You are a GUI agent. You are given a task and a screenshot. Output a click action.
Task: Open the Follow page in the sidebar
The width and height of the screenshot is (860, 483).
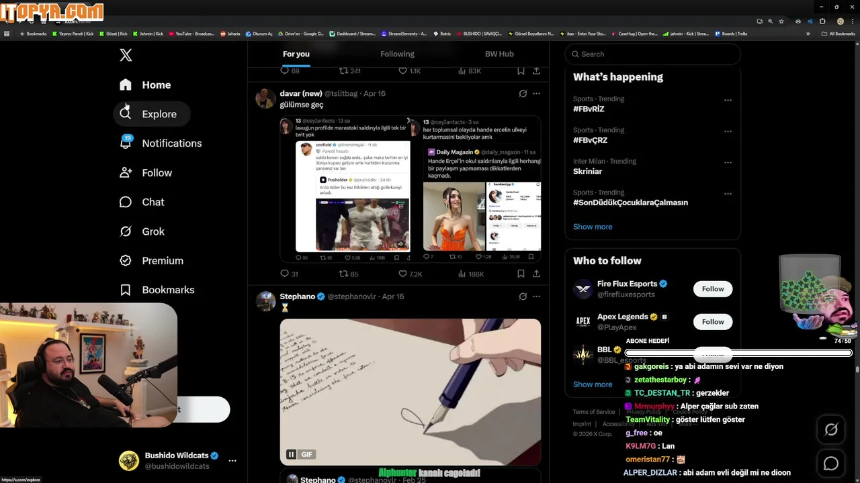146,172
